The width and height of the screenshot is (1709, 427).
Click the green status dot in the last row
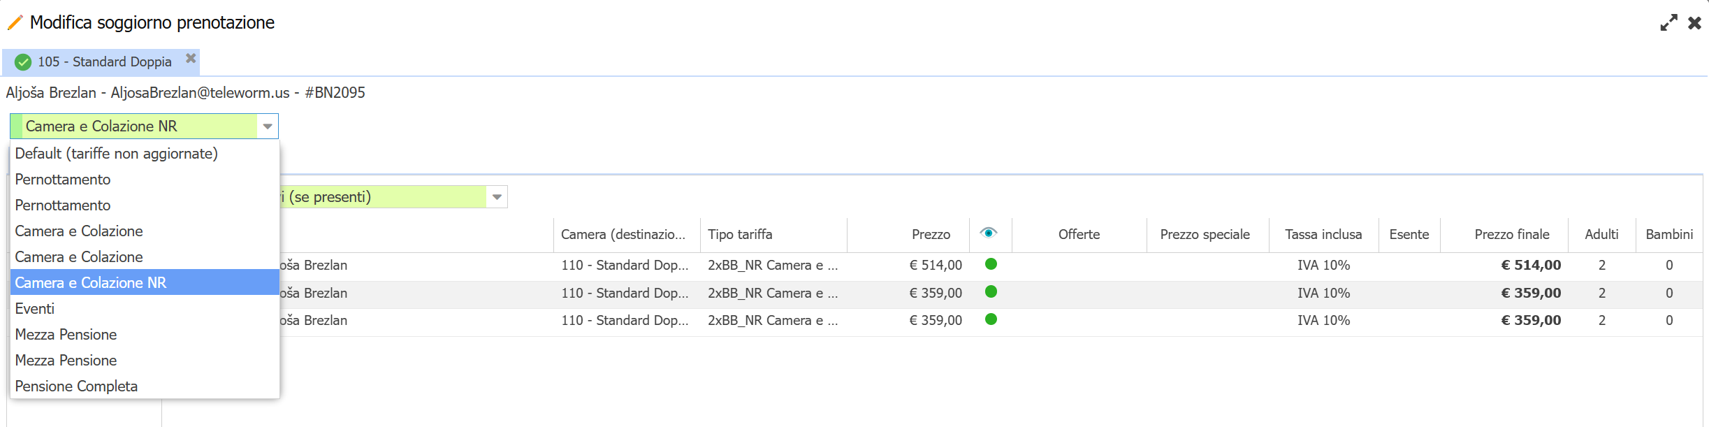(991, 319)
